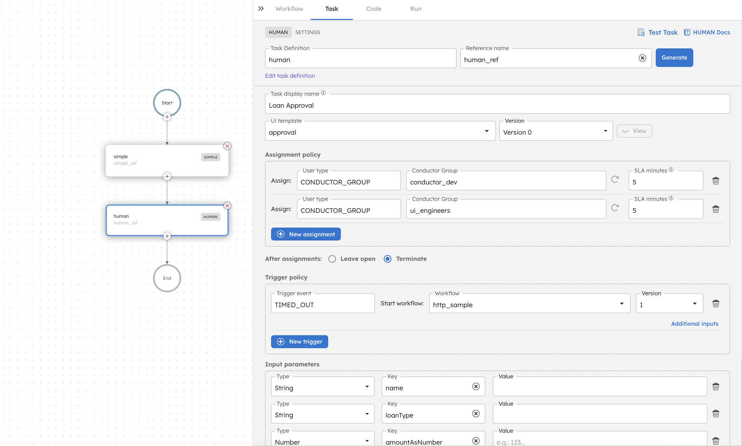
Task: Open Type dropdown for loanType parameter
Action: click(323, 414)
